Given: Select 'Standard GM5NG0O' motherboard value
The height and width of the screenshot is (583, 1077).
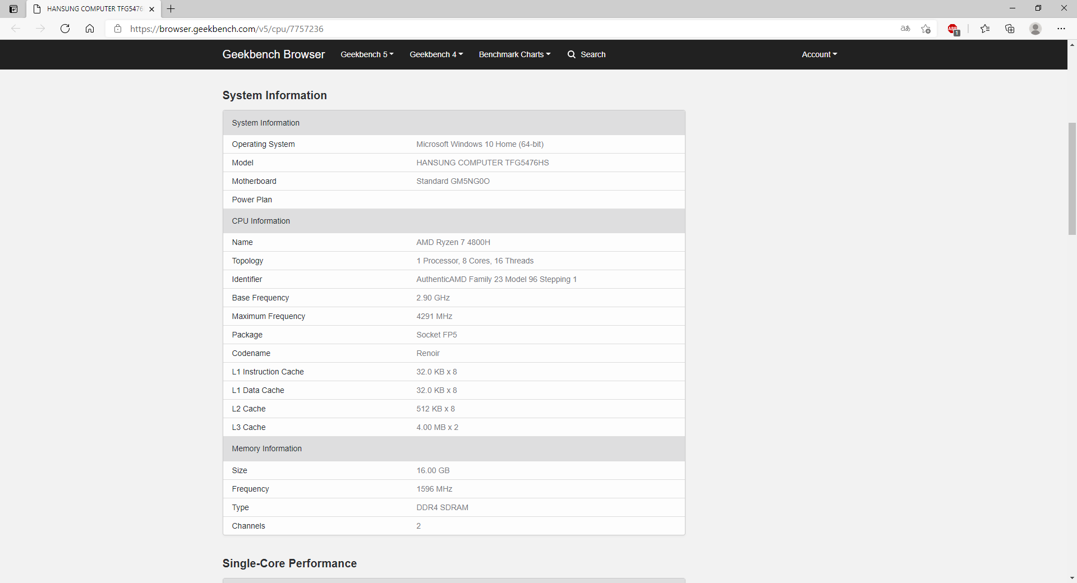Looking at the screenshot, I should tap(453, 181).
